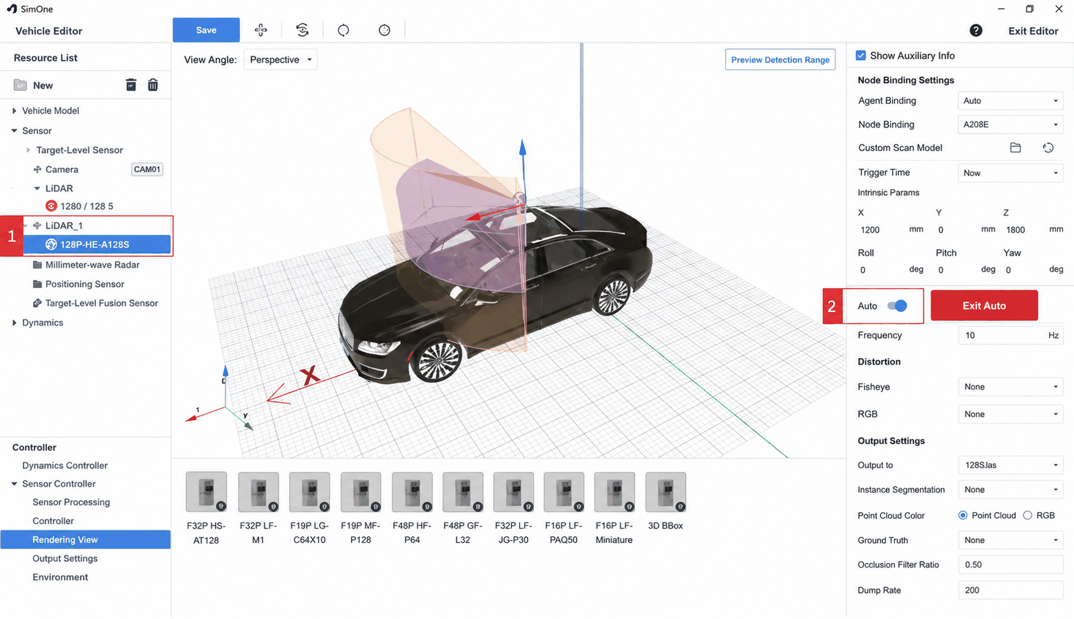
Task: Click the red Exit Auto button
Action: pos(984,306)
